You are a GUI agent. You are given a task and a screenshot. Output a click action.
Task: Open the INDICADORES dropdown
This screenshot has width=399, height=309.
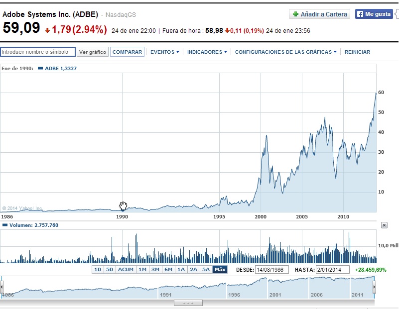(207, 52)
